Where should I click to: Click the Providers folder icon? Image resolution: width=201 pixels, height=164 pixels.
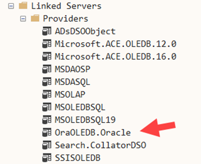click(x=35, y=18)
